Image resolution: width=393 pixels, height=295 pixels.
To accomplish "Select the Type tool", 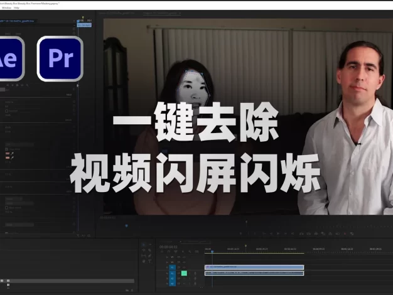I will point(149,261).
